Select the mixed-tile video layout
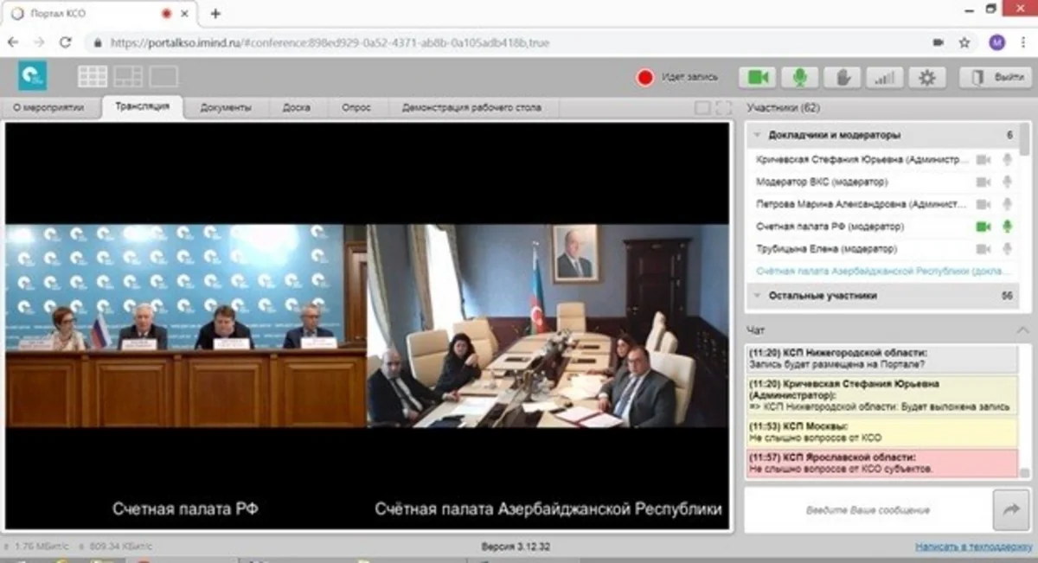 pyautogui.click(x=128, y=77)
